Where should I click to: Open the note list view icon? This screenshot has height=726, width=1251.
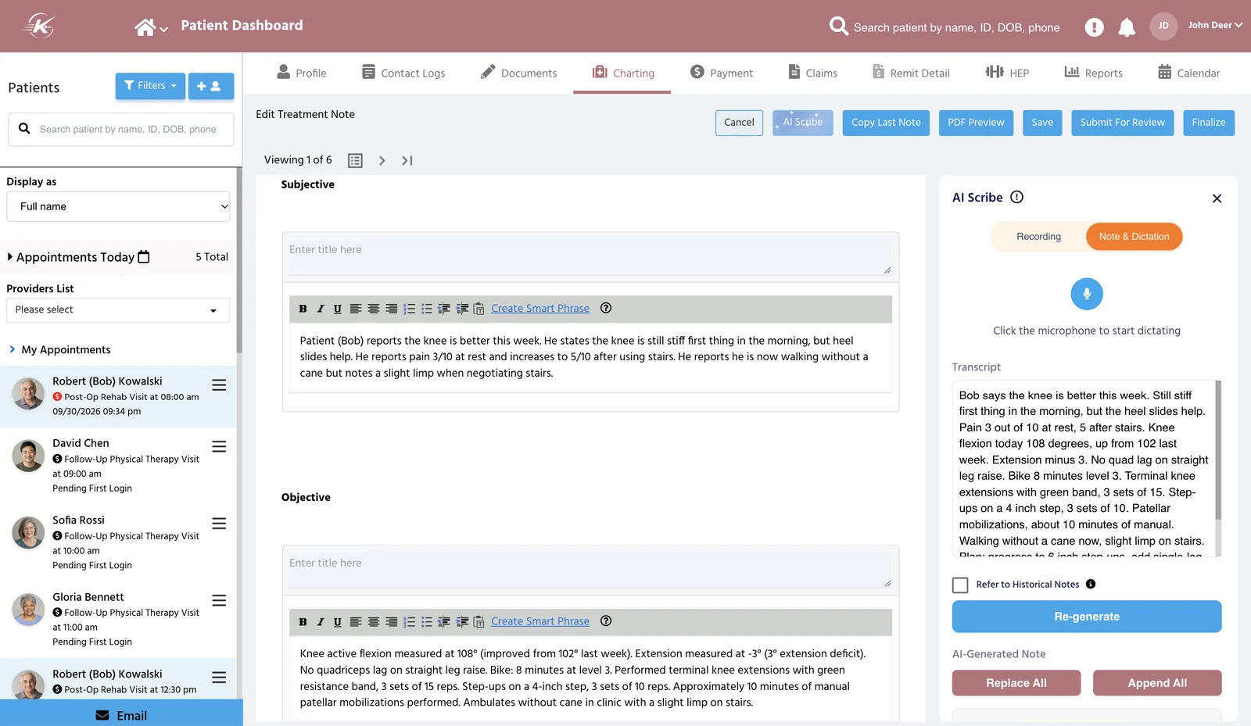pos(355,160)
